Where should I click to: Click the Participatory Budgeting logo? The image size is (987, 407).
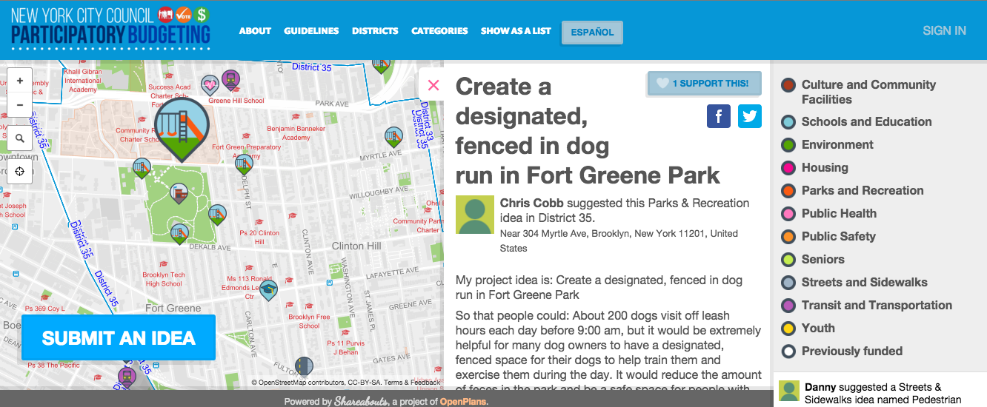click(x=110, y=27)
